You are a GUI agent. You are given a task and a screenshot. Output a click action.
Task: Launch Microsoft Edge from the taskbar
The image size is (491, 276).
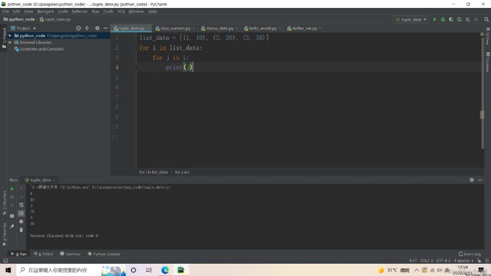[165, 270]
